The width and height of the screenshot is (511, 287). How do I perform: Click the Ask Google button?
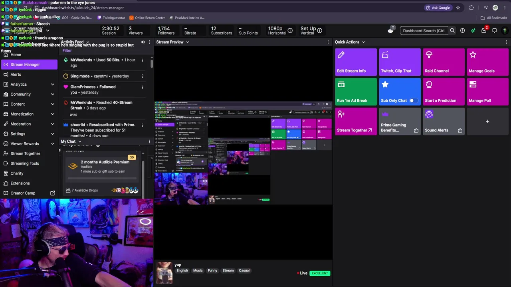pos(438,8)
